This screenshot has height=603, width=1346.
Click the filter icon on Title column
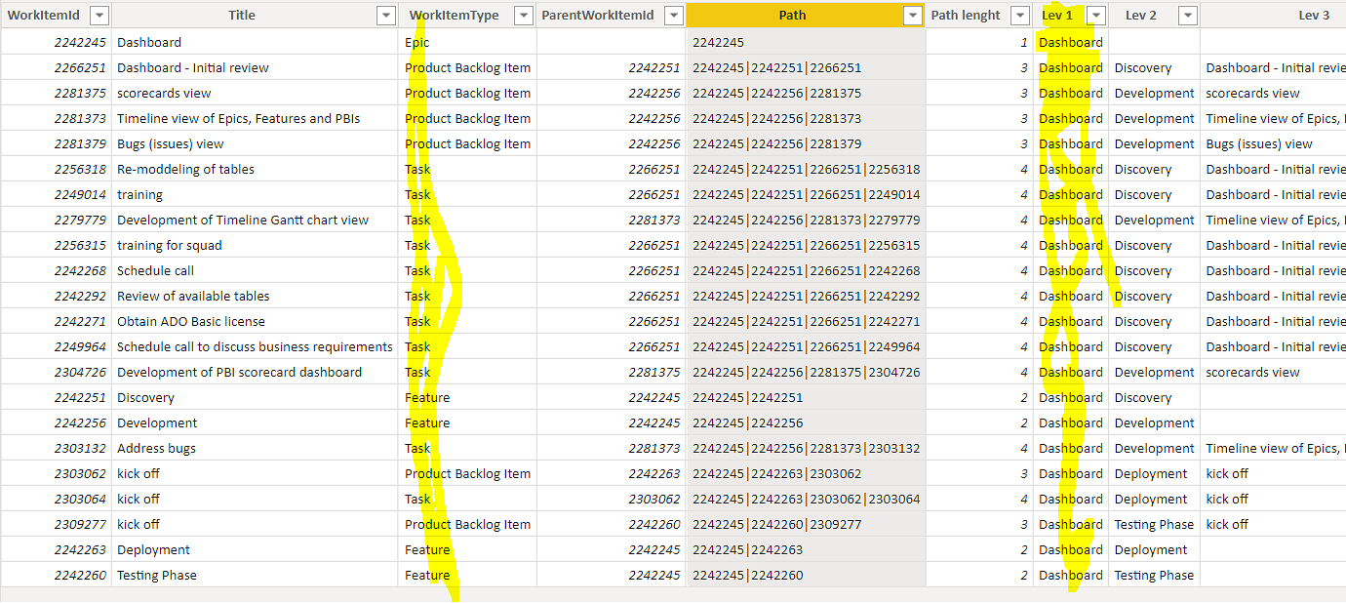point(387,15)
